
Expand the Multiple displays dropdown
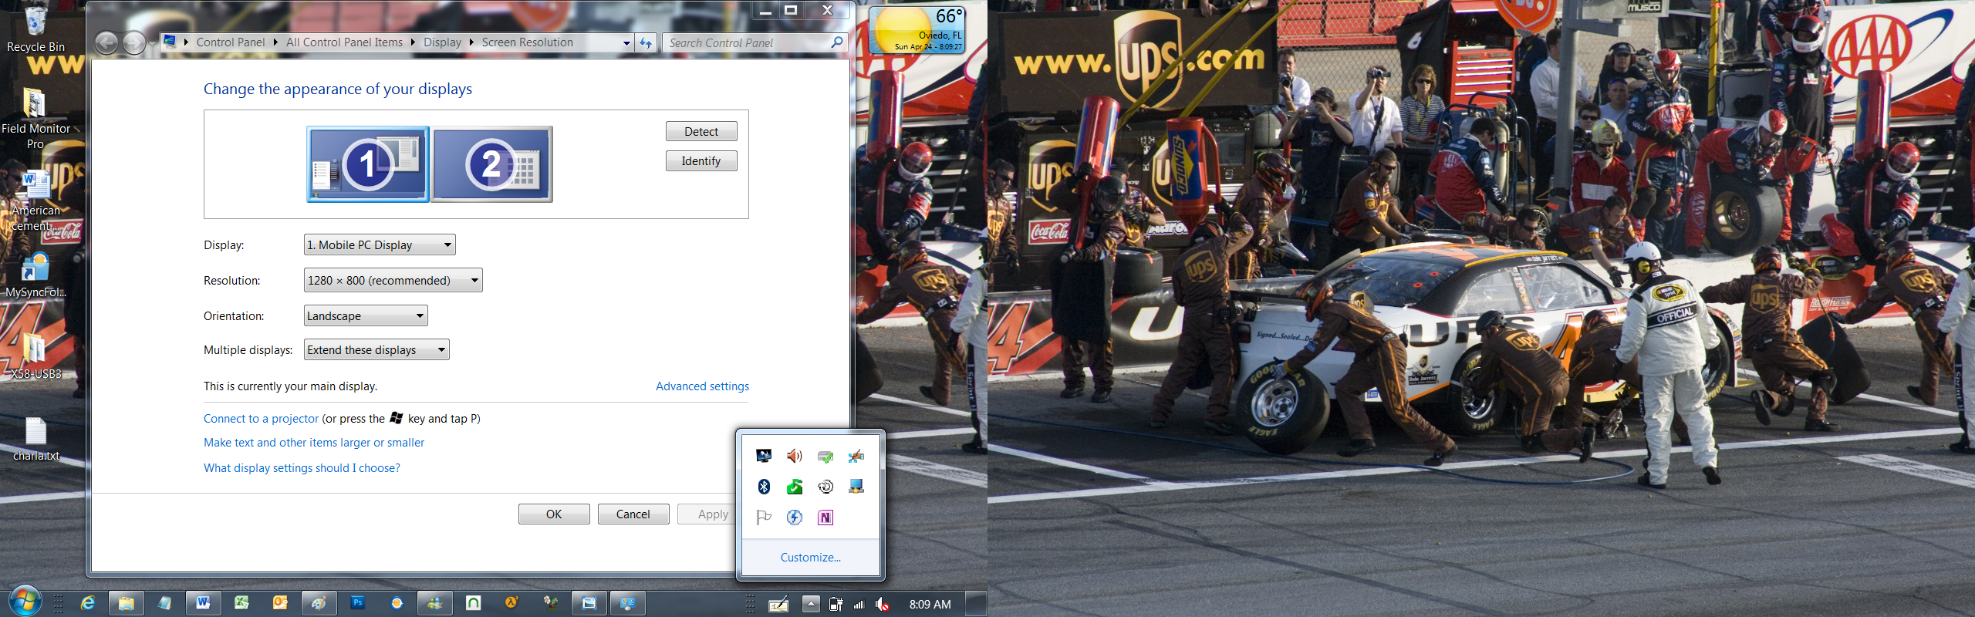click(376, 350)
